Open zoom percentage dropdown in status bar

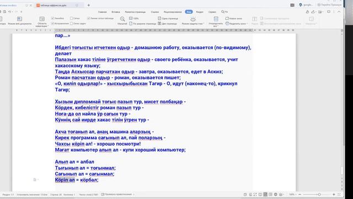pyautogui.click(x=292, y=194)
